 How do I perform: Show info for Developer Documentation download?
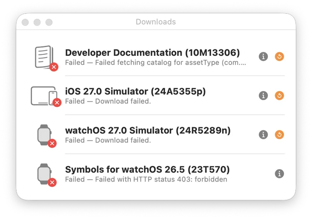[x=263, y=57]
